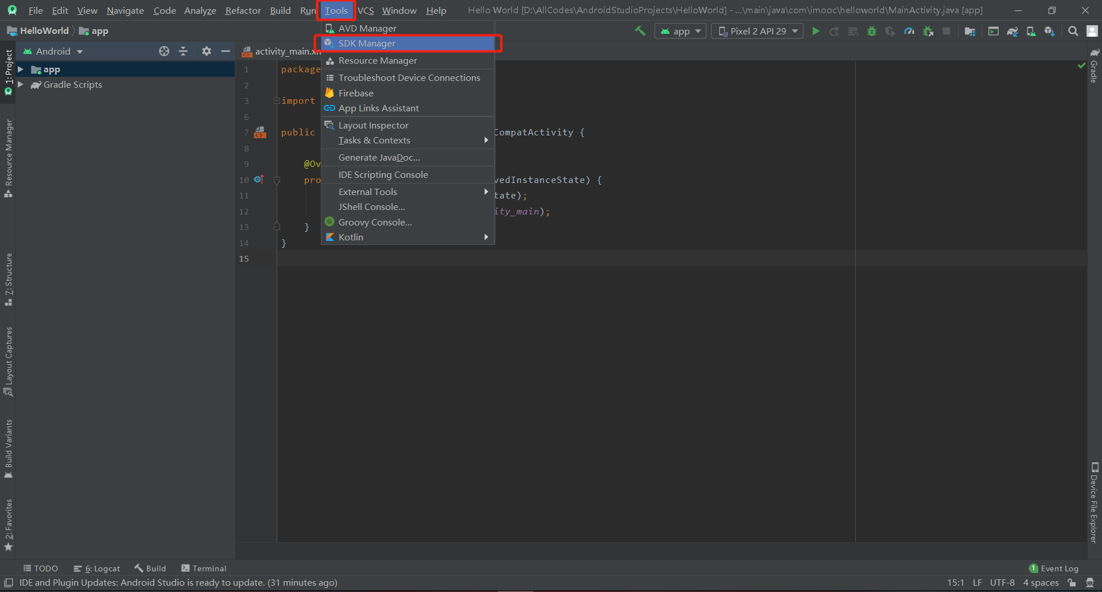This screenshot has width=1102, height=592.
Task: Open JShell Console... menu entry
Action: [x=408, y=207]
